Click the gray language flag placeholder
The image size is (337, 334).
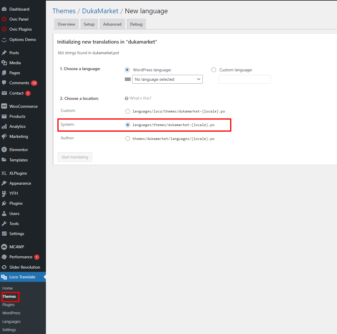(128, 79)
